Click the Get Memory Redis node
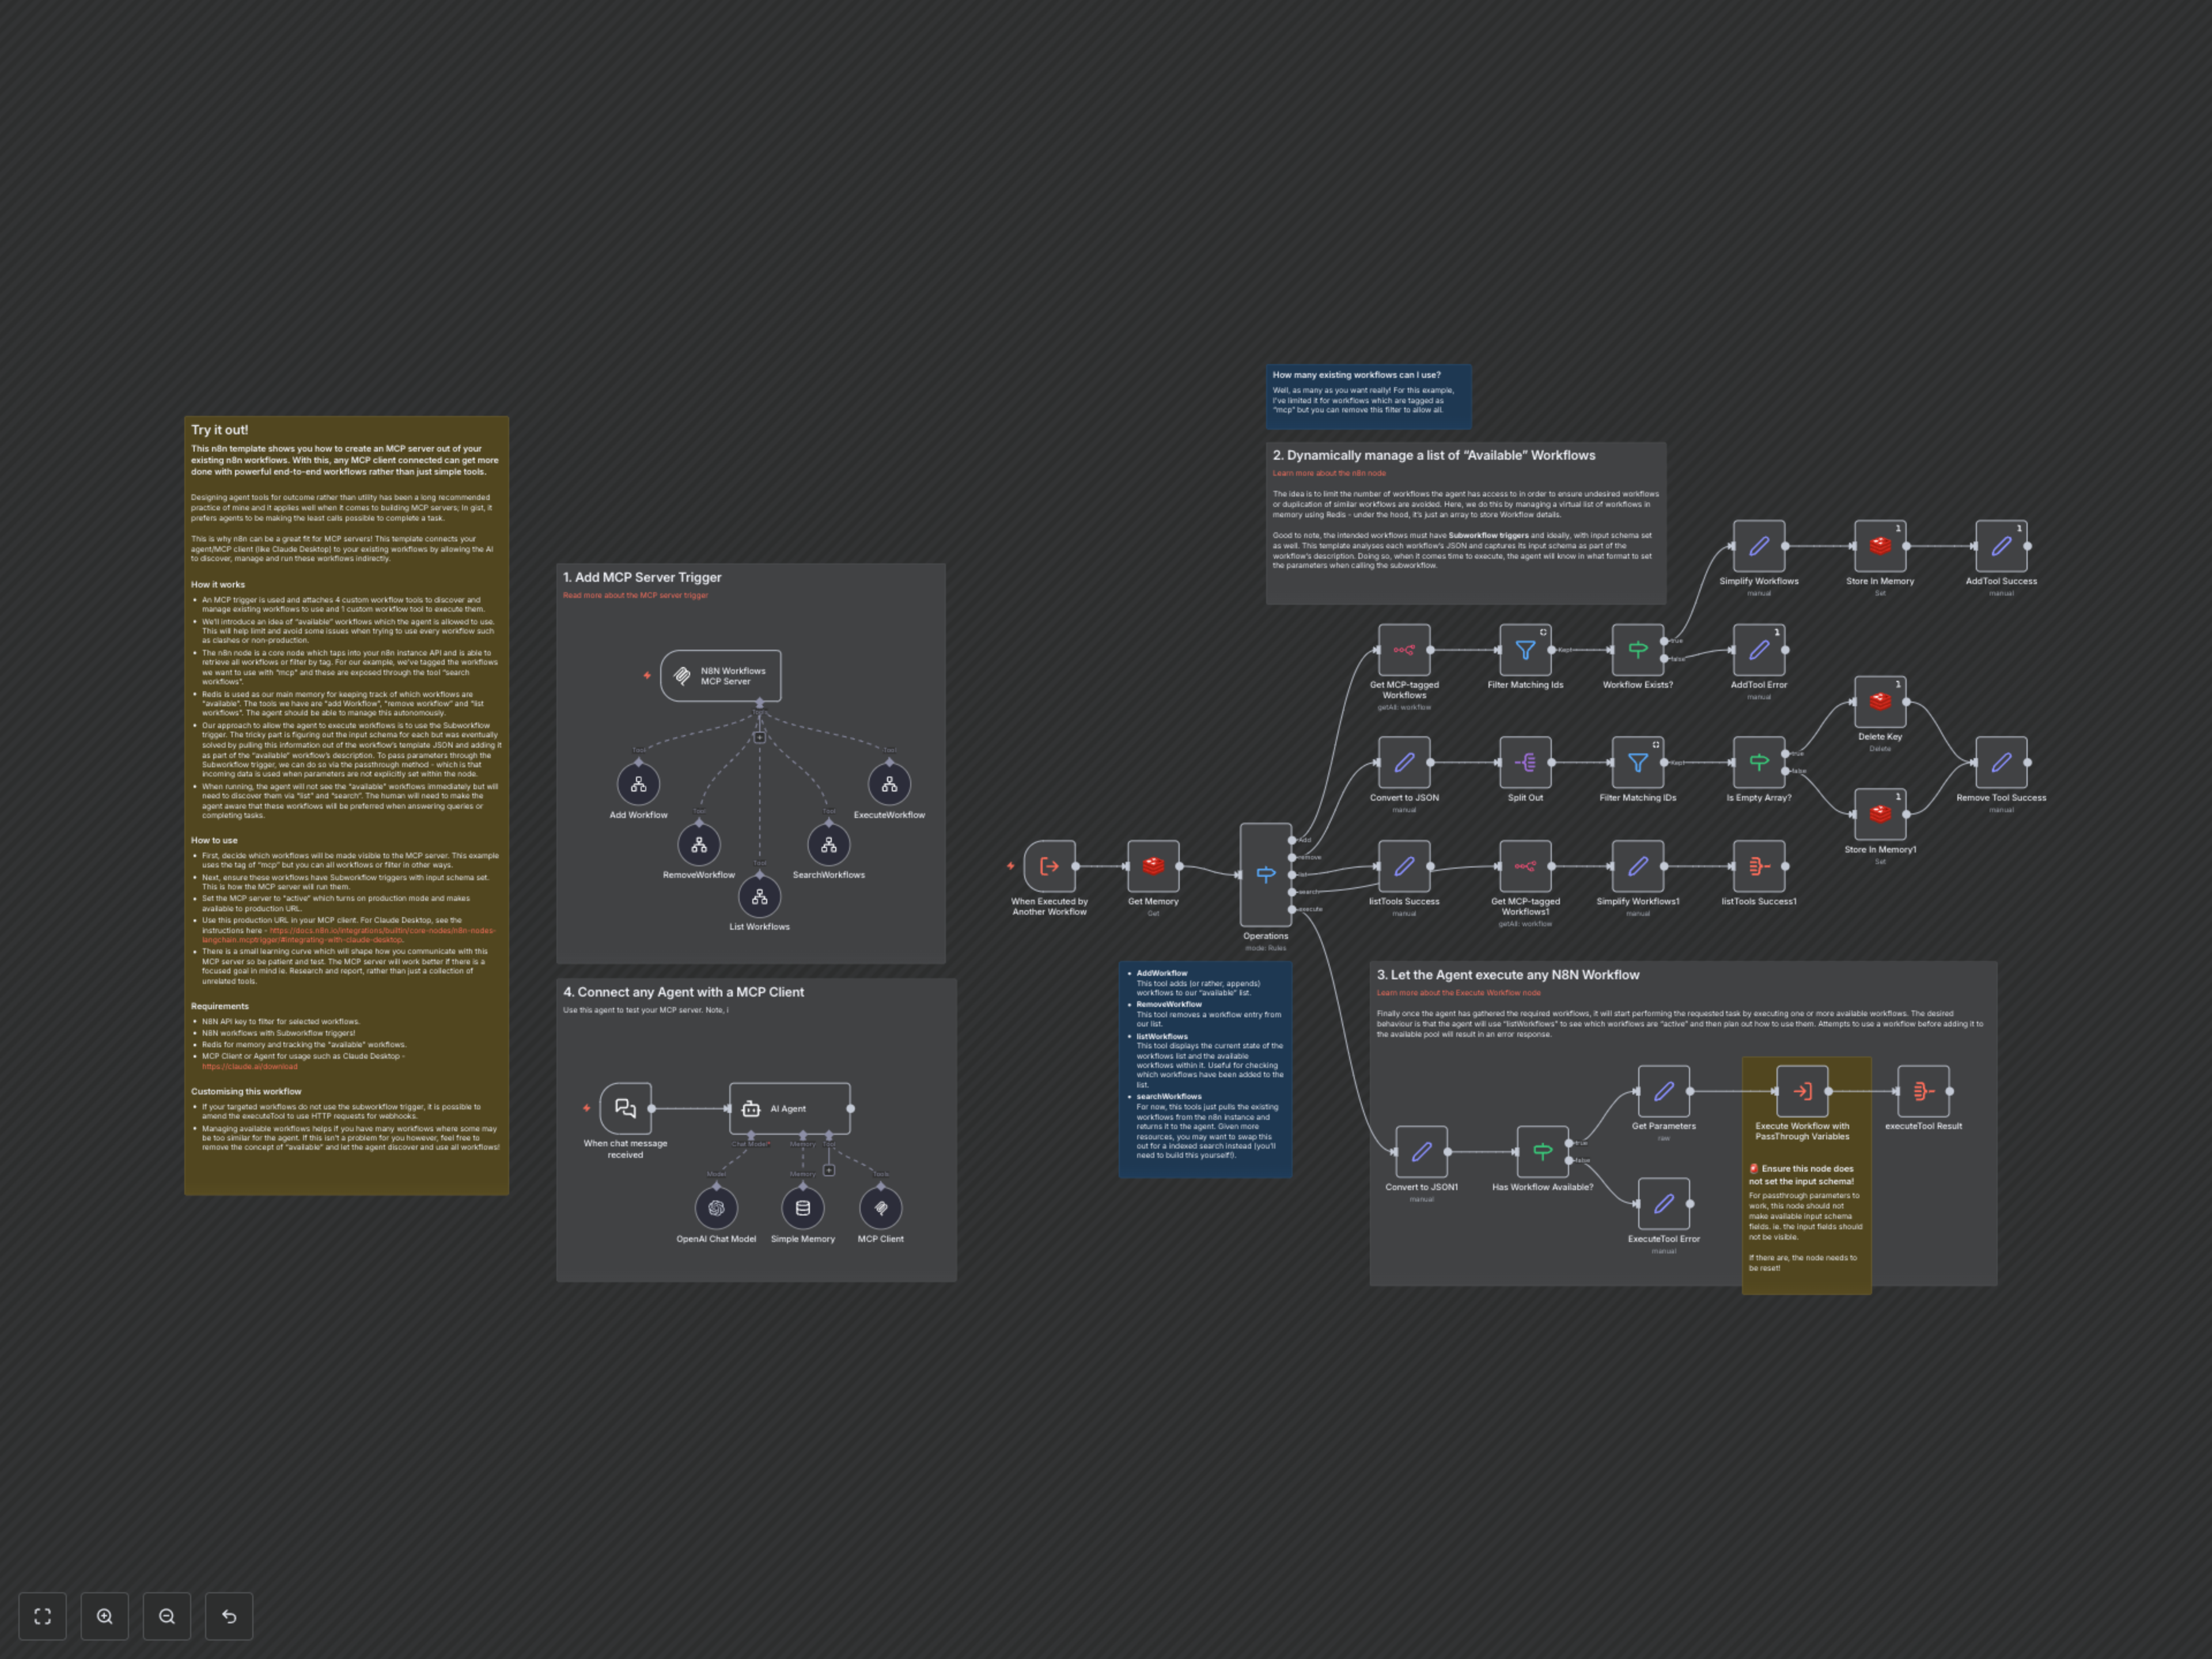This screenshot has width=2212, height=1659. point(1153,866)
